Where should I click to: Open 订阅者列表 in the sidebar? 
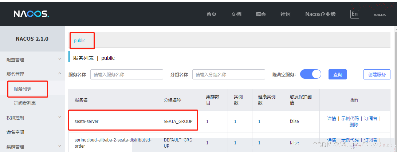click(x=24, y=103)
